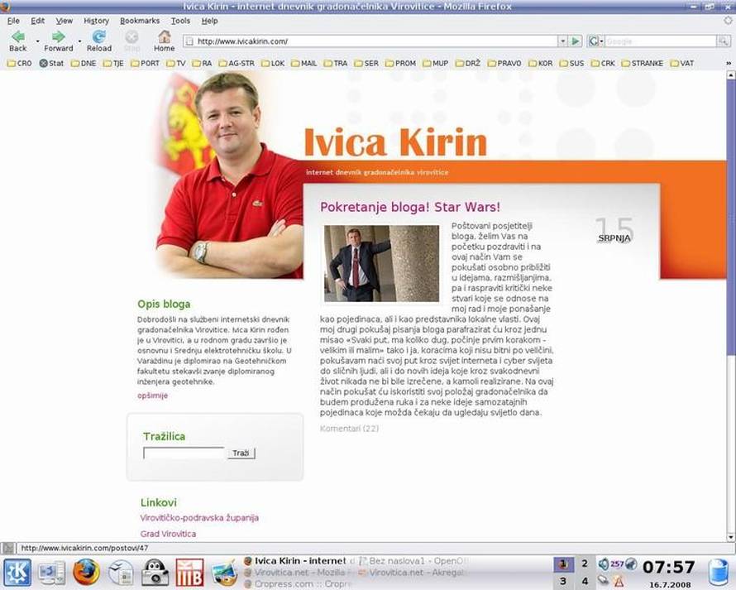Image resolution: width=736 pixels, height=590 pixels.
Task: Click the Traži search button
Action: (x=241, y=453)
